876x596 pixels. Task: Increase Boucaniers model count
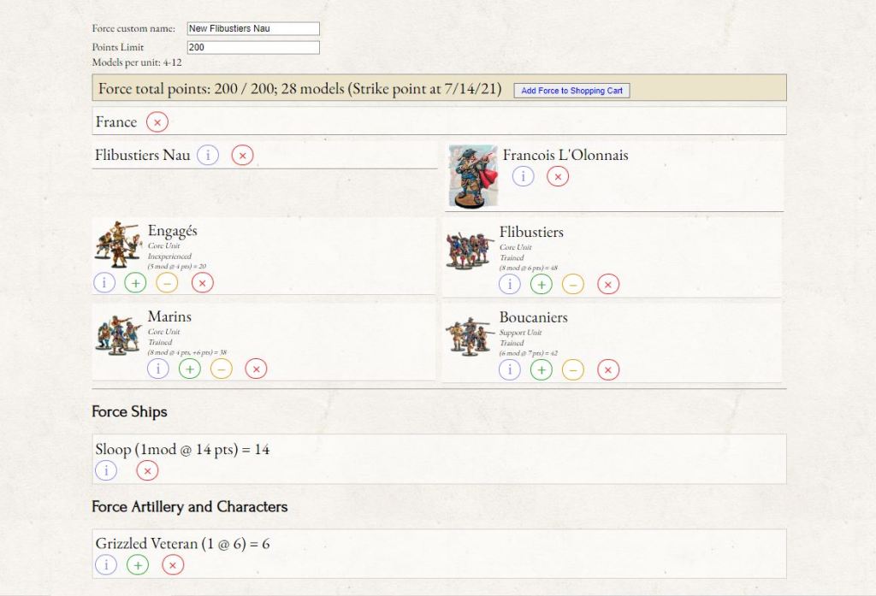coord(541,369)
